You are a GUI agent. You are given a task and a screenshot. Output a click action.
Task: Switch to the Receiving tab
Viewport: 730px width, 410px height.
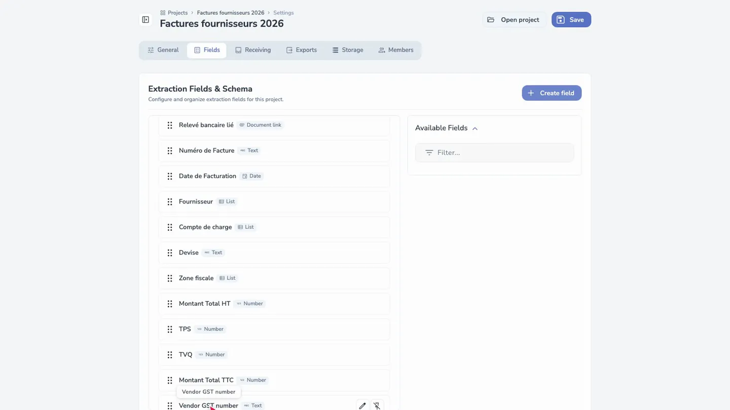tap(253, 50)
